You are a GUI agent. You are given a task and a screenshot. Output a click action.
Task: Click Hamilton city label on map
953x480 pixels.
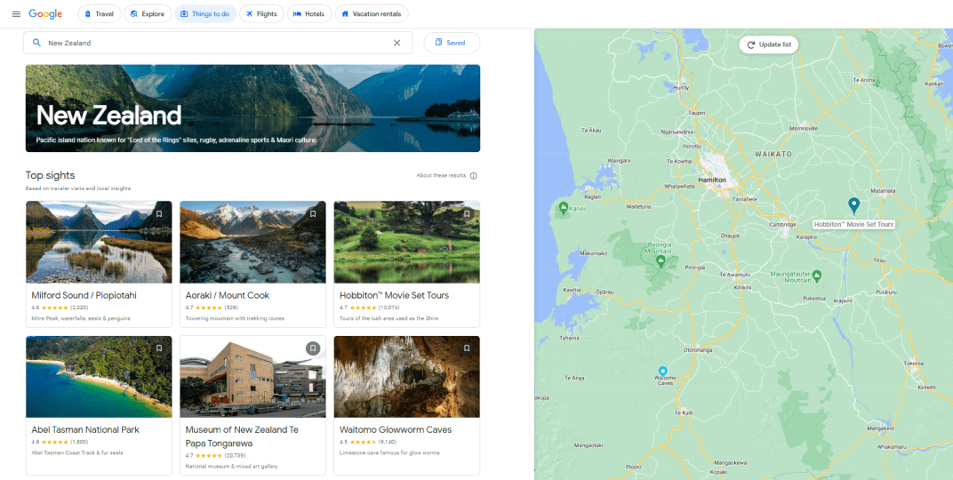point(712,180)
